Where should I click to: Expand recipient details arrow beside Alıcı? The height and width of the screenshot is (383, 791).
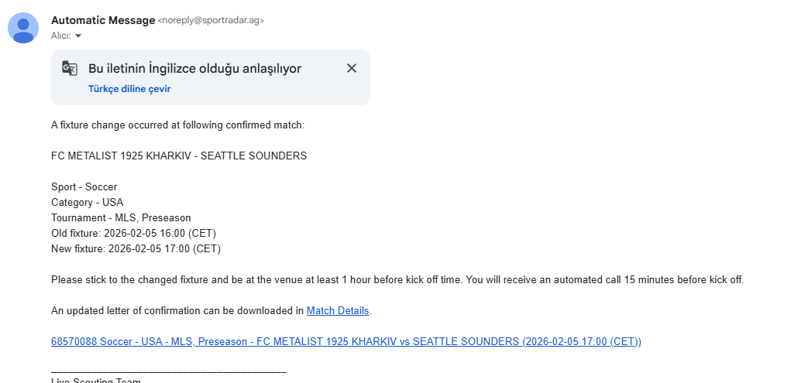point(77,36)
